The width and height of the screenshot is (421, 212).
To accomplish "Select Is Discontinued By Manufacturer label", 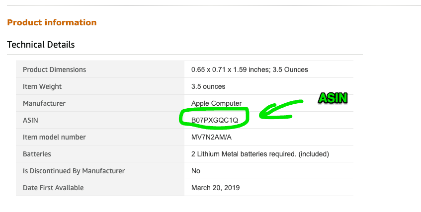I will [74, 171].
